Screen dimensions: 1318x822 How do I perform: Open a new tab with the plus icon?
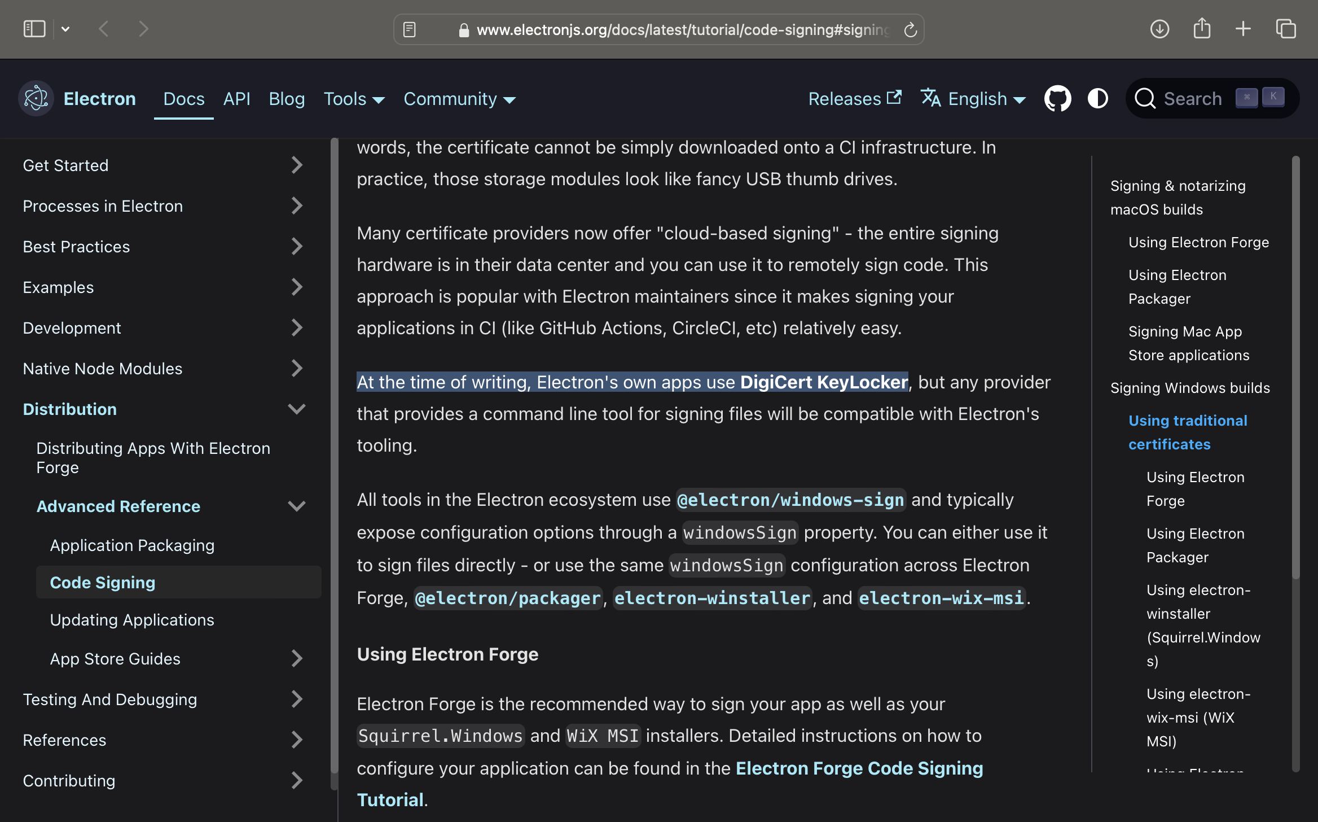point(1243,29)
